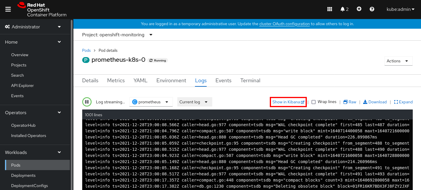Toggle the hamburger navigation menu
Viewport: 421px width, 190px height.
pos(8,9)
